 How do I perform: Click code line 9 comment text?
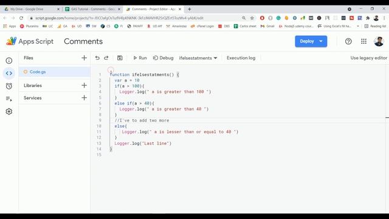pos(142,120)
